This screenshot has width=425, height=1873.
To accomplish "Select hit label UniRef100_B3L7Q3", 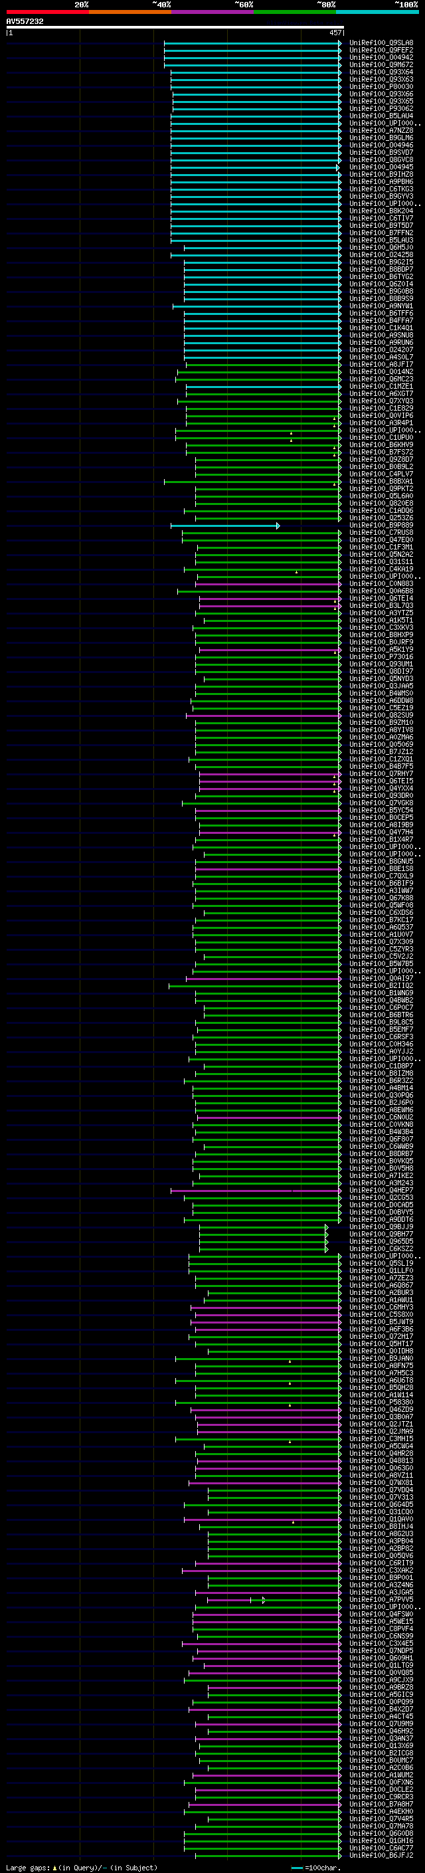I will (381, 606).
